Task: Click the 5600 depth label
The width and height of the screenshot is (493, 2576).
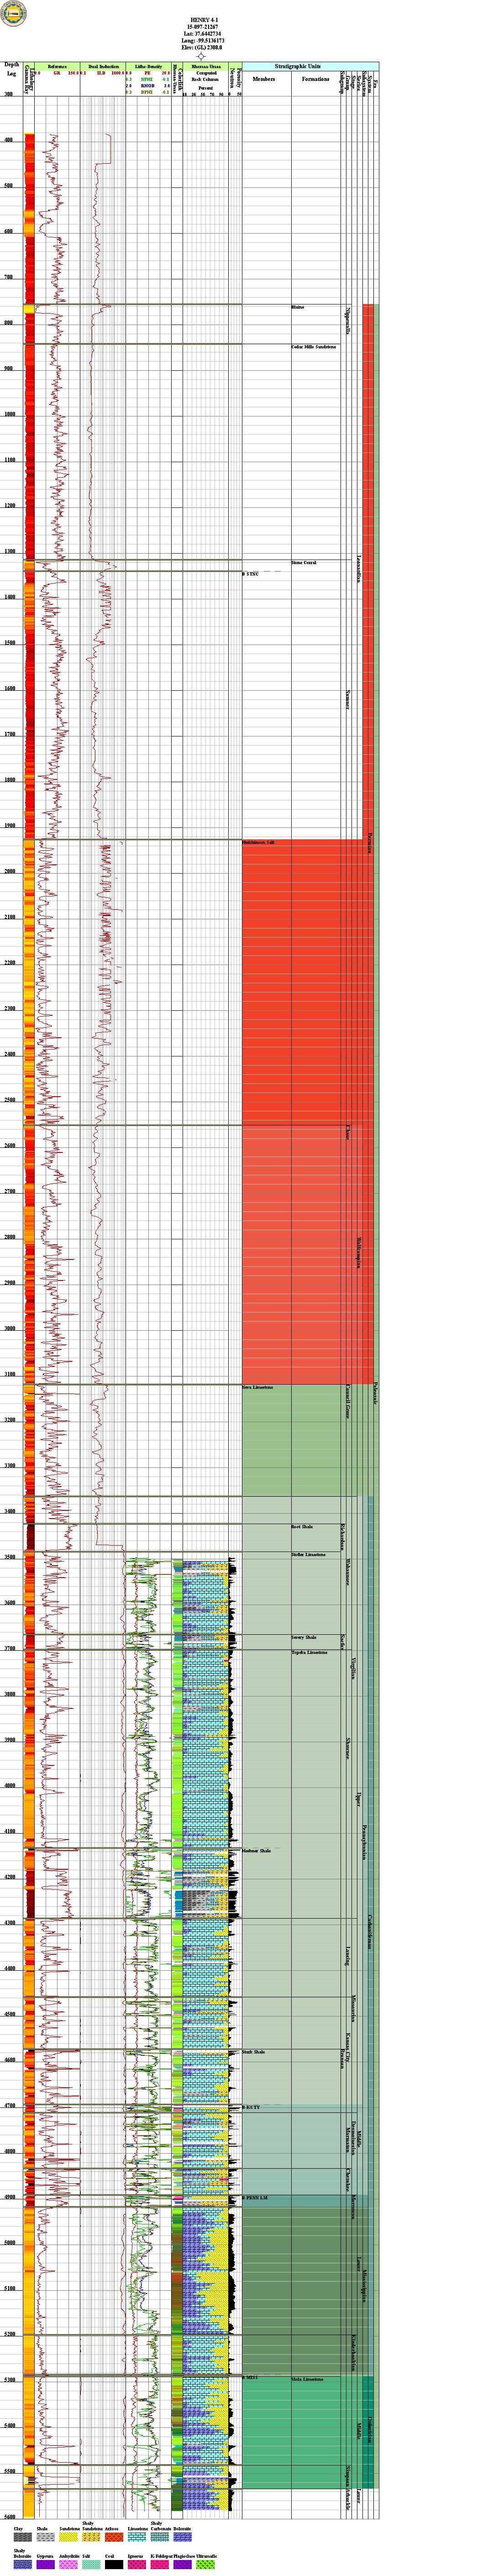Action: click(9, 2516)
